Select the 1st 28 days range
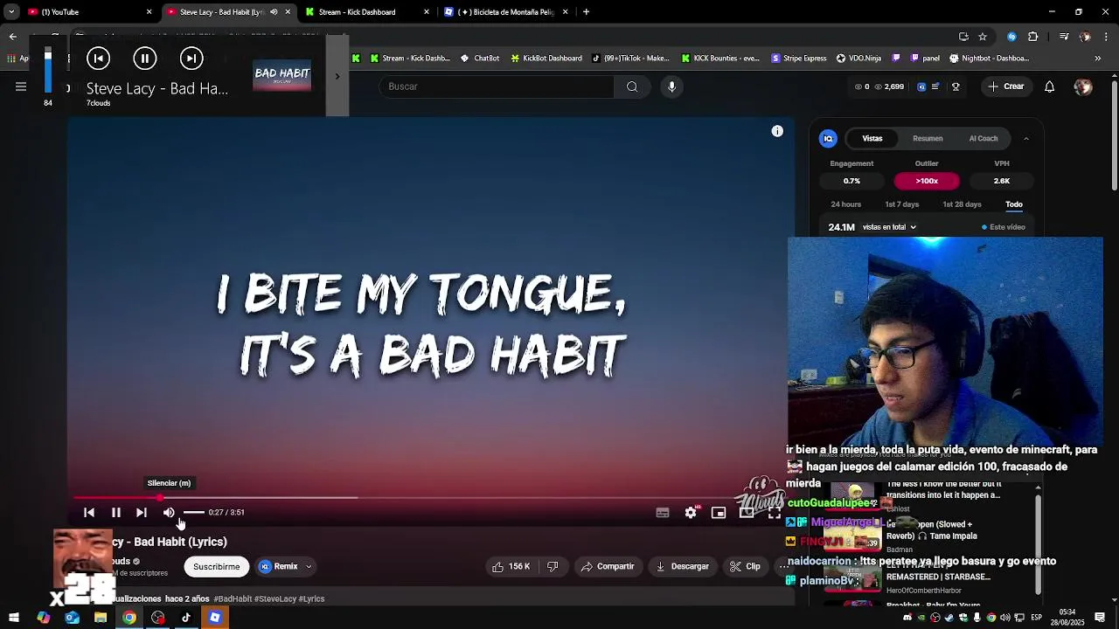Image resolution: width=1119 pixels, height=629 pixels. coord(962,204)
